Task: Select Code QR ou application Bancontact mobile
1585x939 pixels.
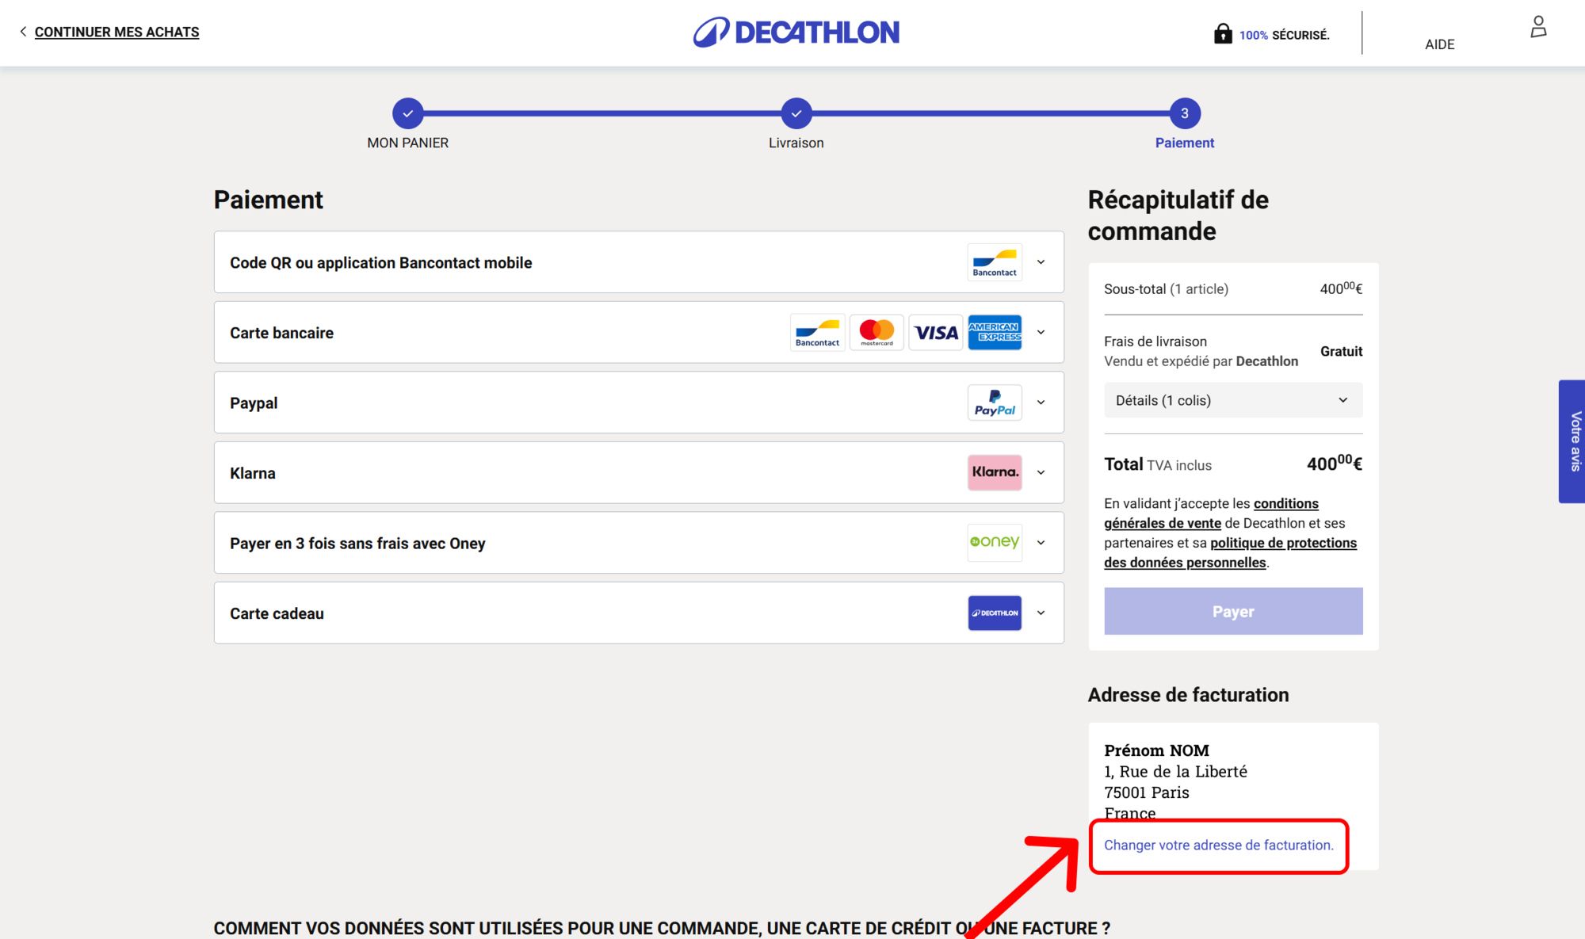Action: tap(380, 262)
